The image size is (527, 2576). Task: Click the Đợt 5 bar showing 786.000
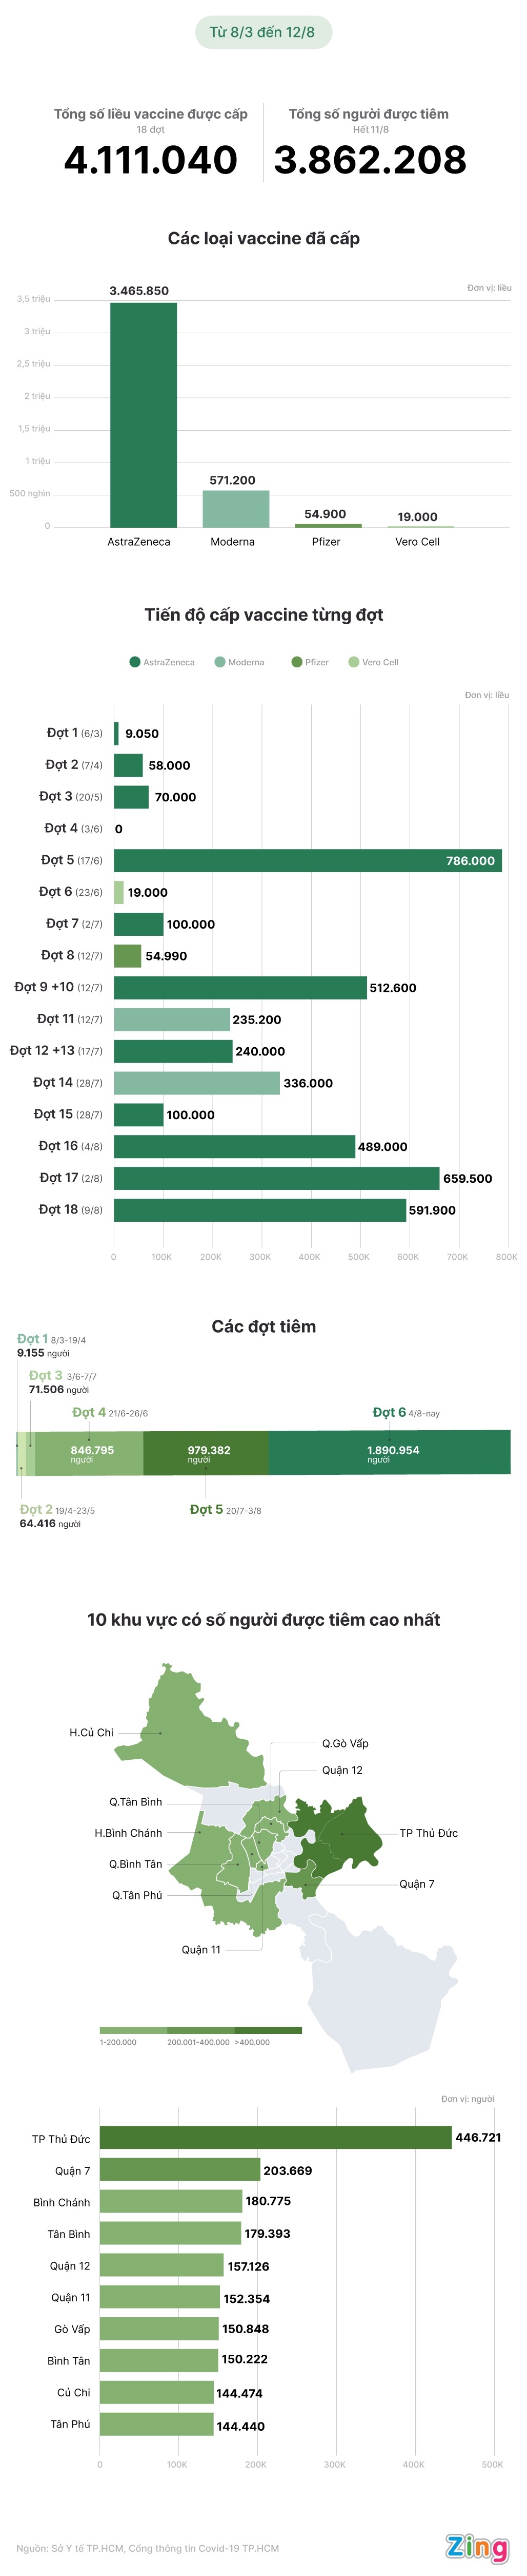(x=308, y=860)
